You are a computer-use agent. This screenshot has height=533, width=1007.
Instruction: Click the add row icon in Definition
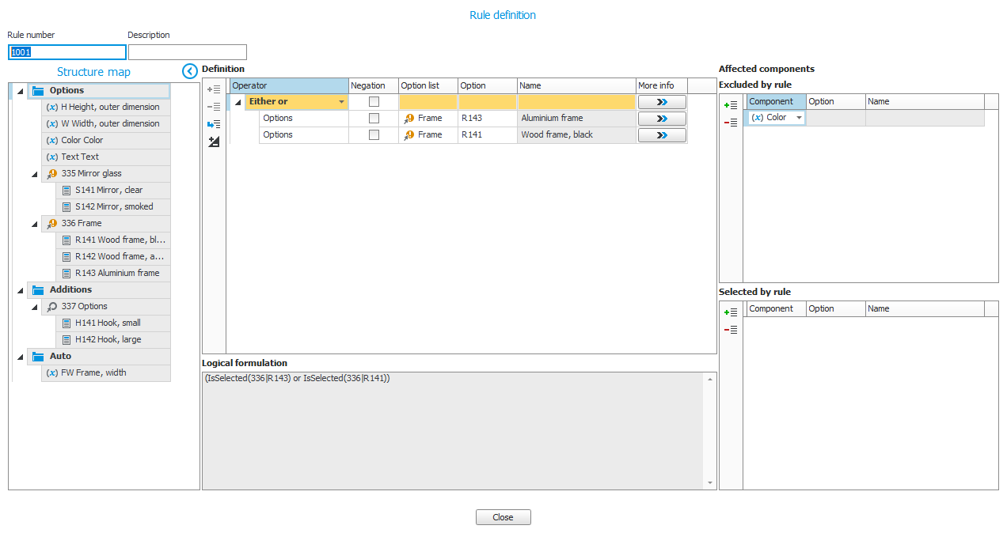[214, 89]
